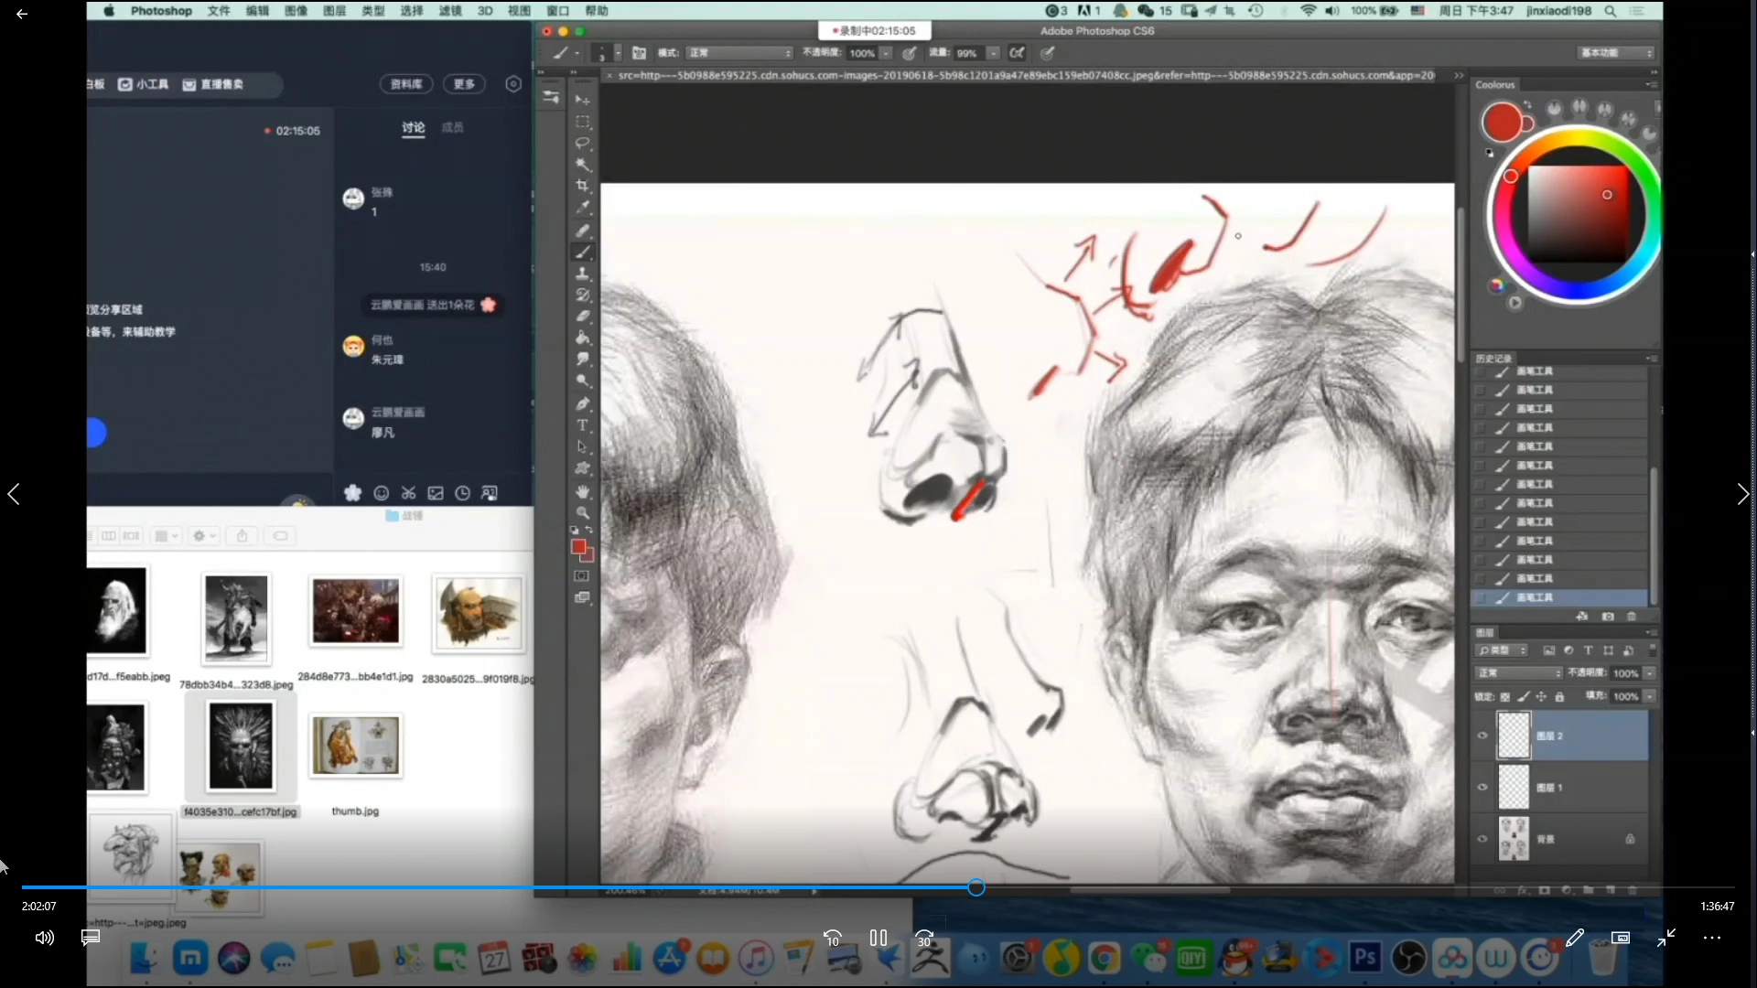This screenshot has width=1757, height=988.
Task: Select the Zoom magnifier tool
Action: point(582,513)
